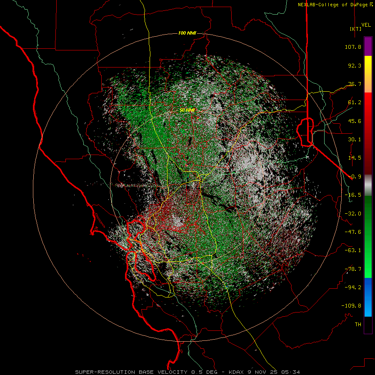This screenshot has width=375, height=375.
Task: Select the 76.7 legend value
Action: 355,84
